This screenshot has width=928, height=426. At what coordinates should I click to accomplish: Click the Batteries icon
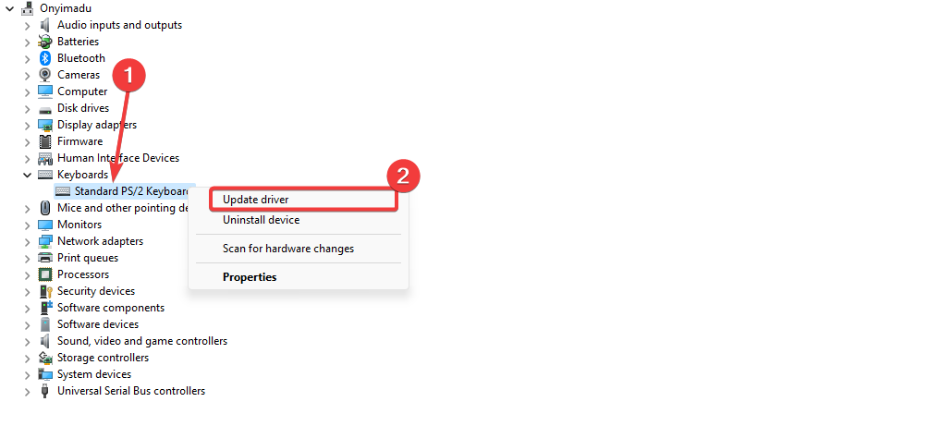pos(45,42)
